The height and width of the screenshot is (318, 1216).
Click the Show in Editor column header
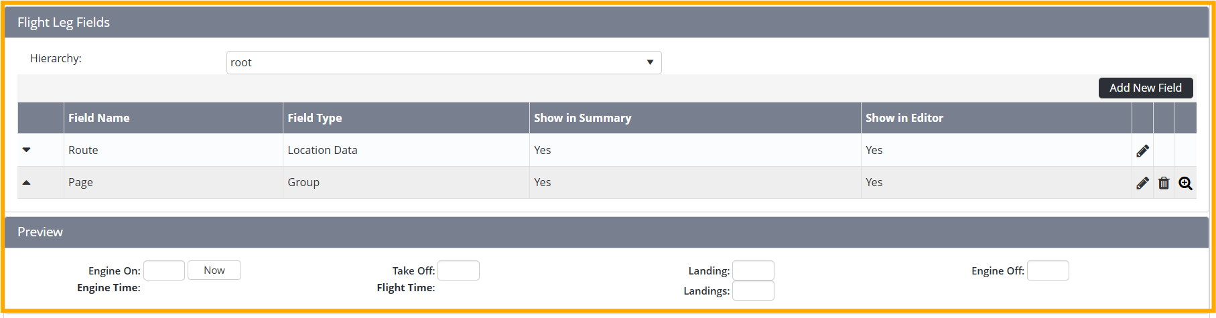click(904, 118)
